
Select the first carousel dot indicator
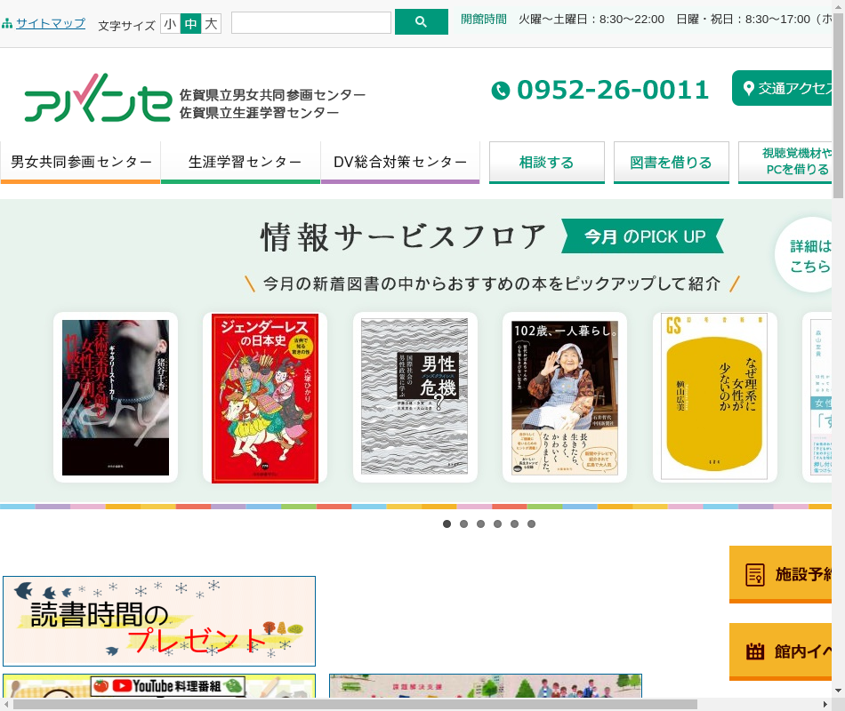447,524
